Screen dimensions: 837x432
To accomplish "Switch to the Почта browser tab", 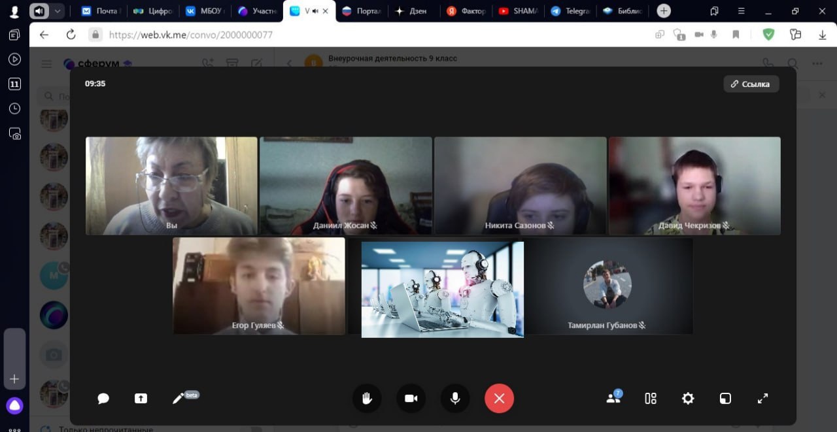I will (x=100, y=11).
